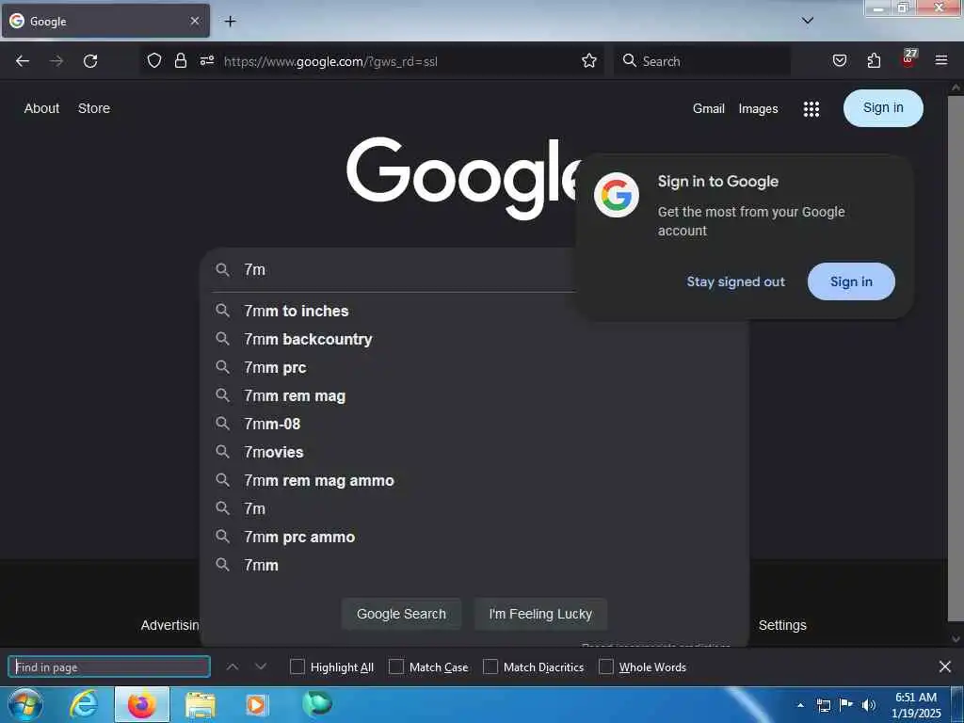Screen dimensions: 964x723
Task: Enable Whole Words checkbox
Action: 606,667
